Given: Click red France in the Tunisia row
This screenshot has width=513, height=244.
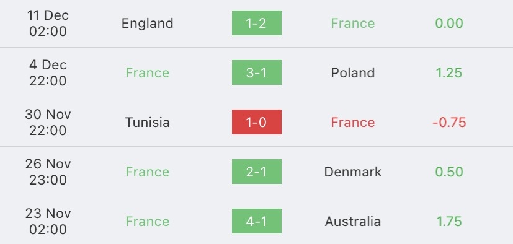Looking at the screenshot, I should click(353, 122).
